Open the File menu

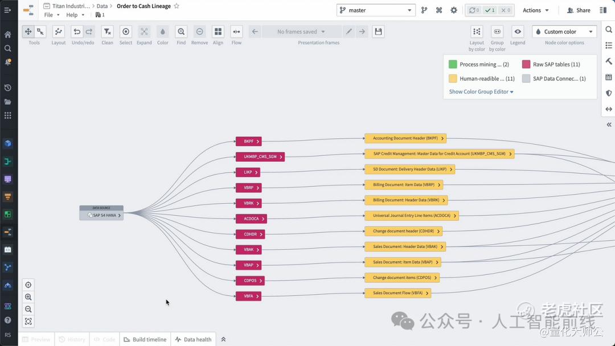pos(51,15)
